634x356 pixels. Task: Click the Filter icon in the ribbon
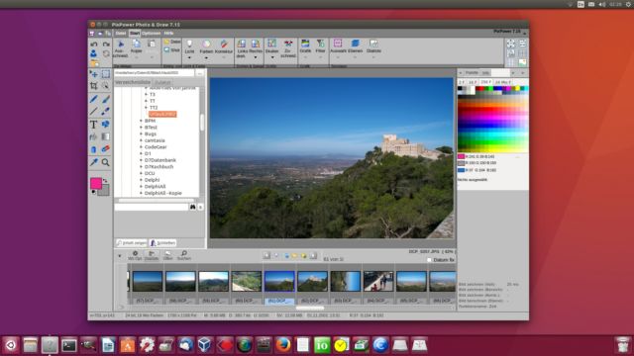[320, 46]
